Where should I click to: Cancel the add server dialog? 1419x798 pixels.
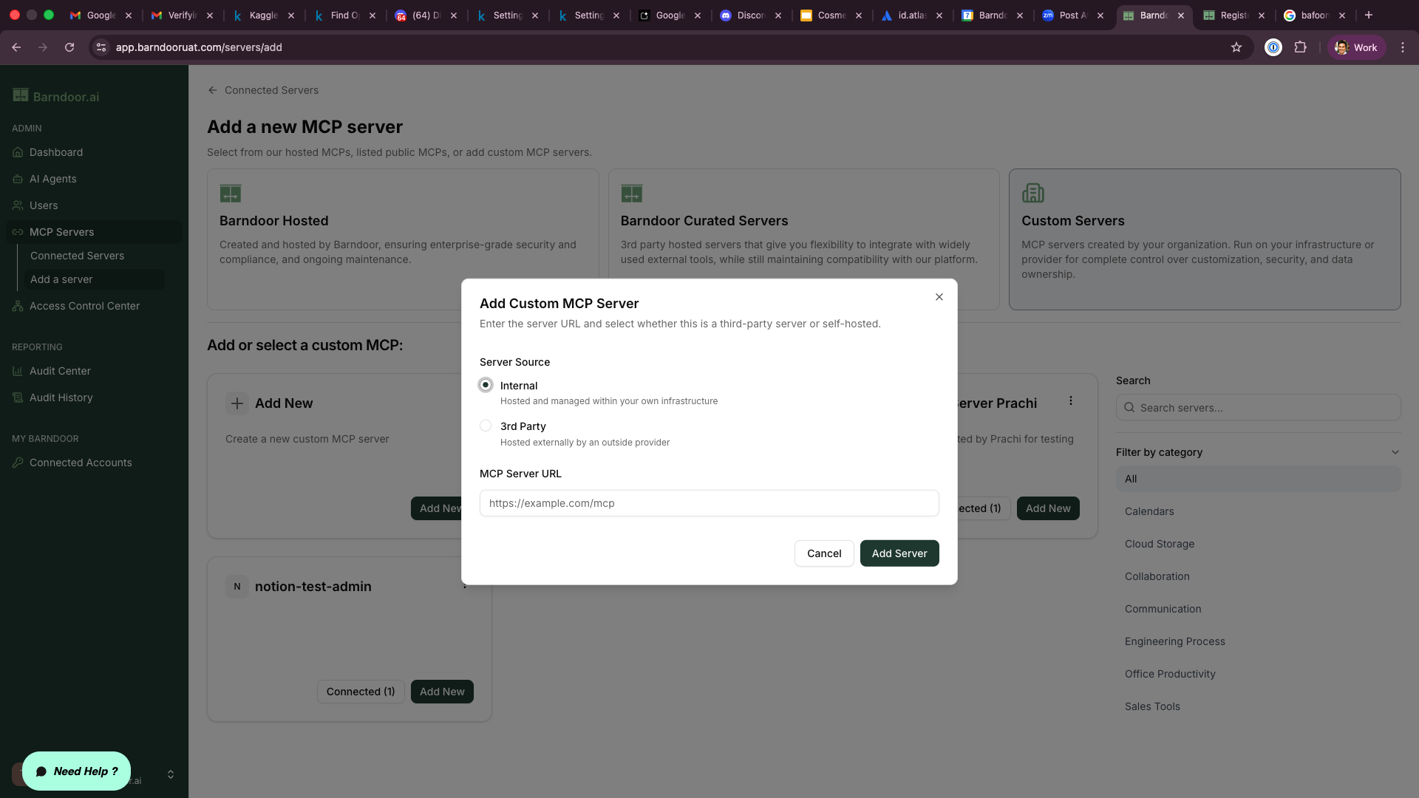click(824, 553)
